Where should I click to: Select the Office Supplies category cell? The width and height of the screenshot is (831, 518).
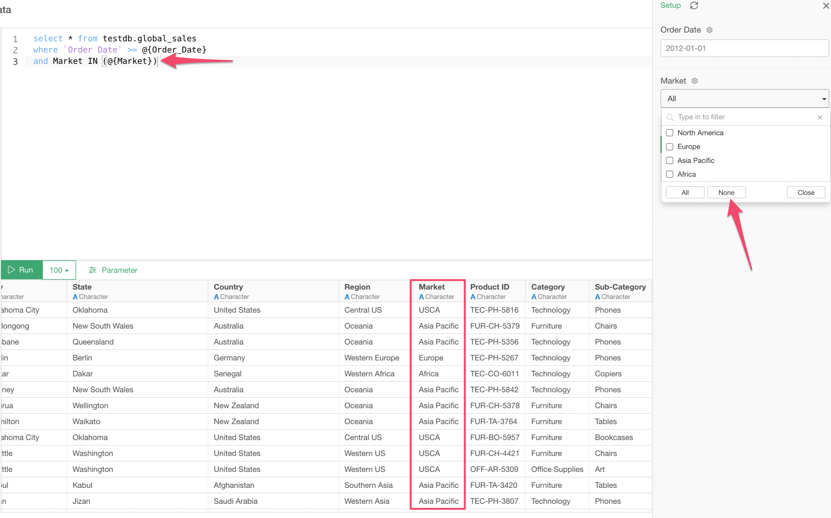[x=557, y=469]
